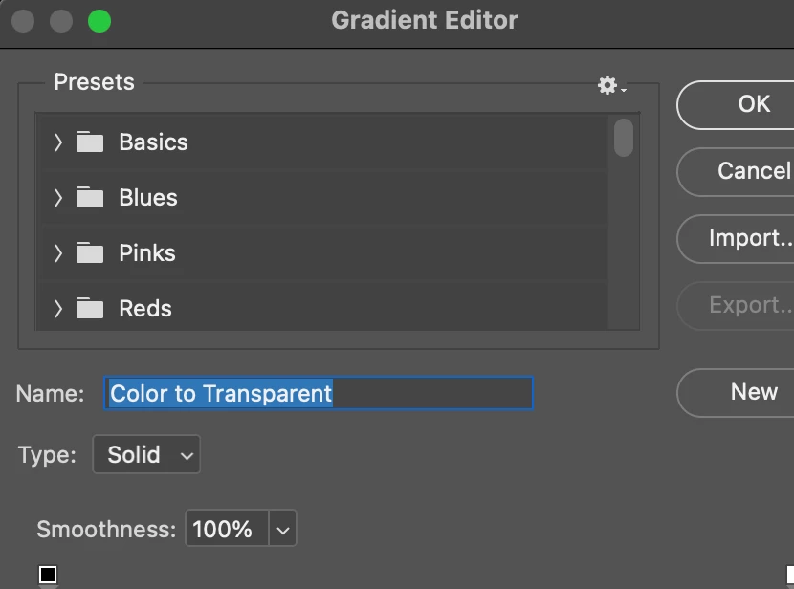Select the left black opacity stop

48,575
